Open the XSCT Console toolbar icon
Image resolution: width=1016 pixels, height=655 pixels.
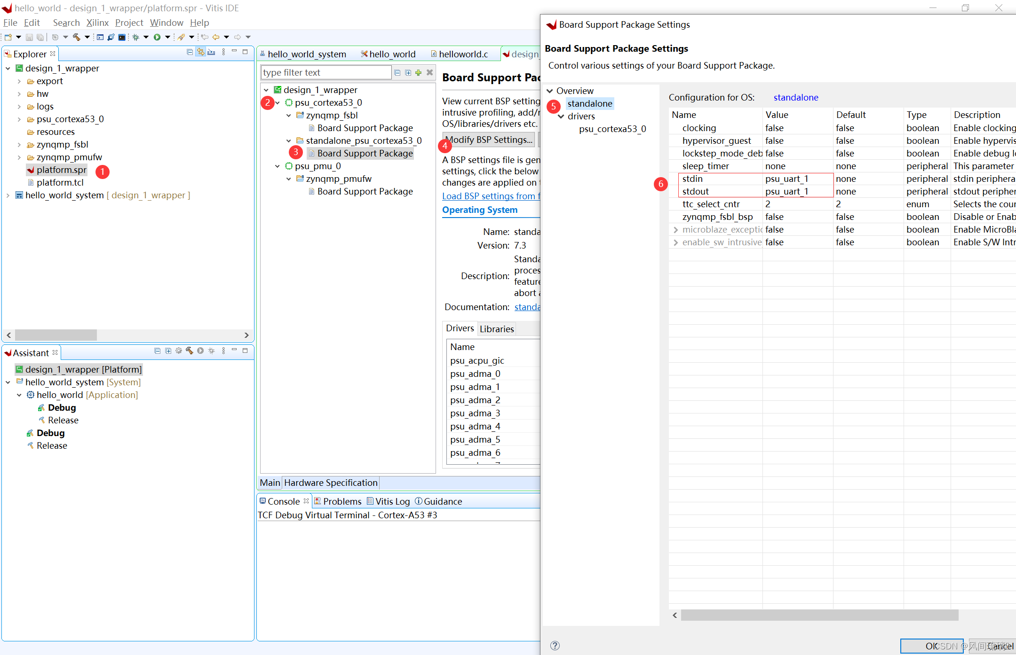coord(100,37)
